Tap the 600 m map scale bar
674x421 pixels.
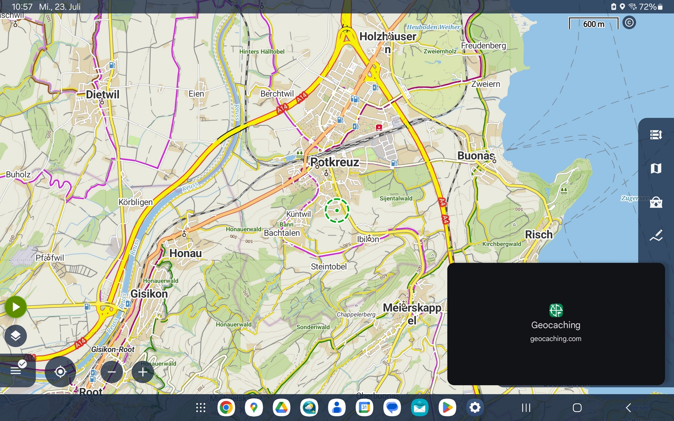tap(593, 24)
